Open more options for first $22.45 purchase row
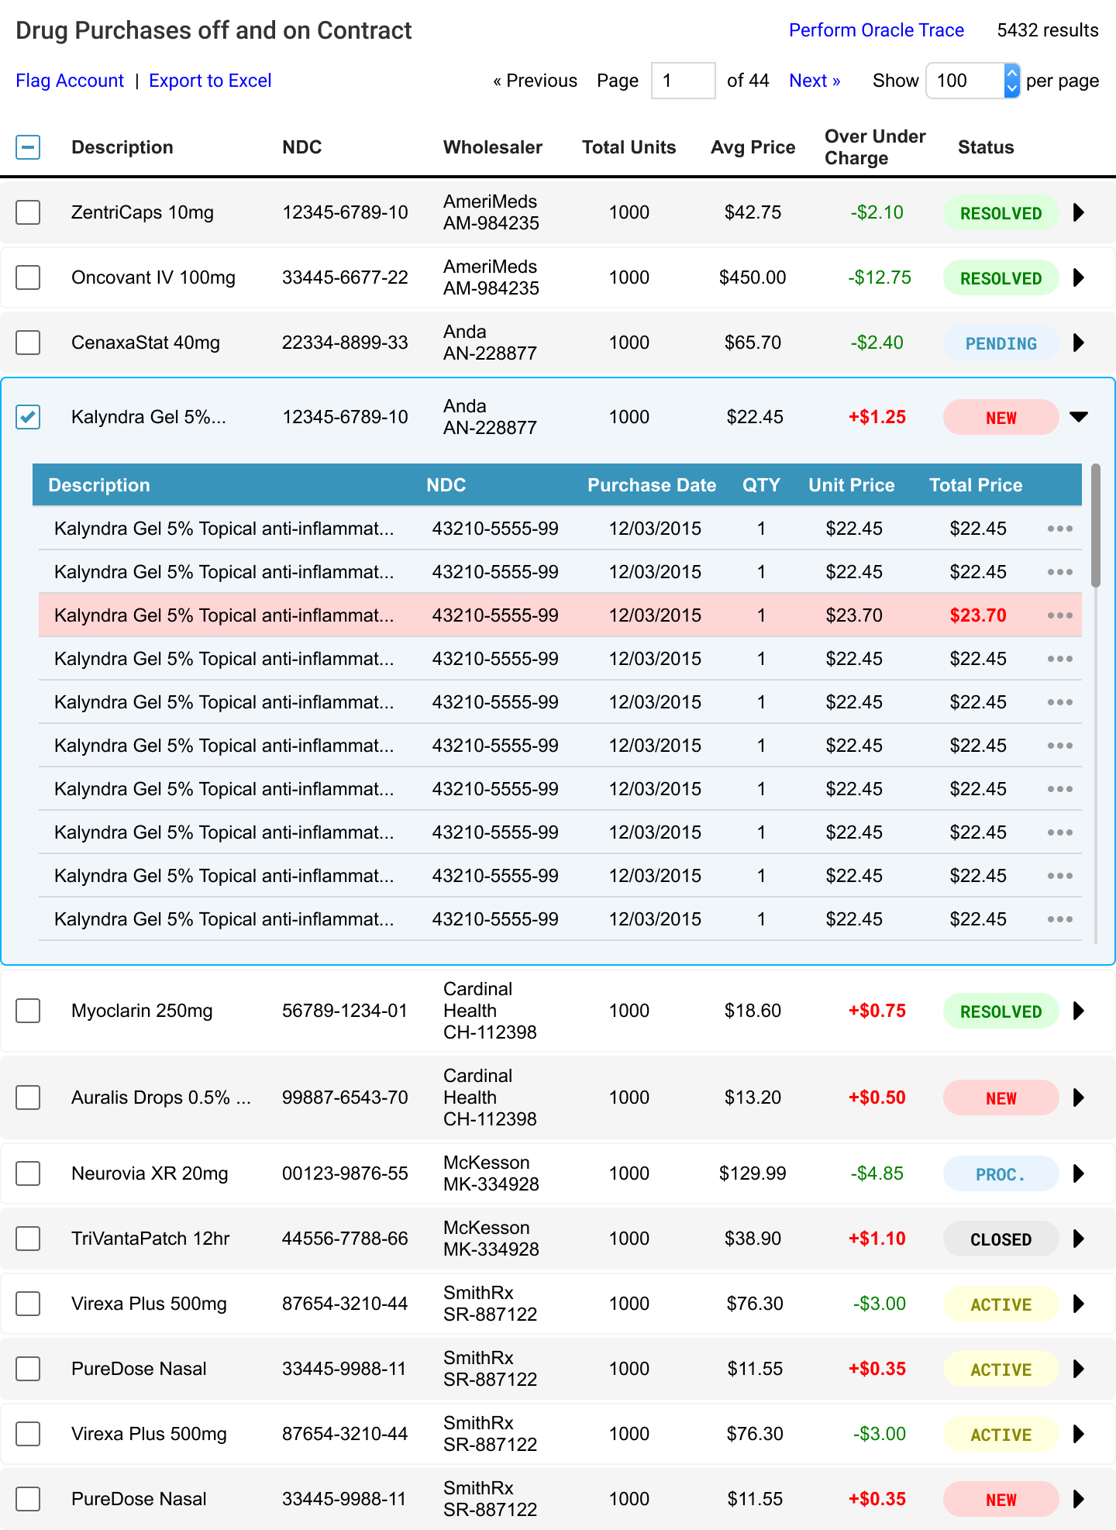Image resolution: width=1116 pixels, height=1530 pixels. (1059, 529)
